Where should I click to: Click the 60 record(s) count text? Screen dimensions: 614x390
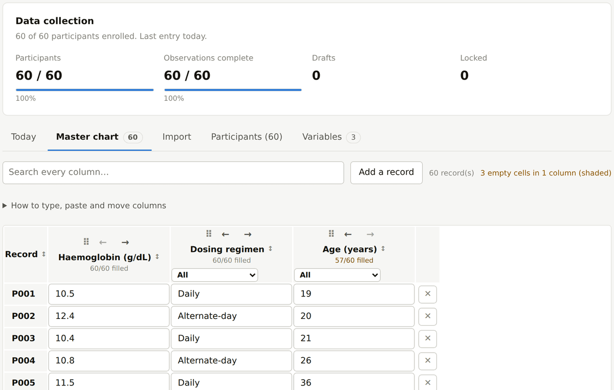[451, 173]
